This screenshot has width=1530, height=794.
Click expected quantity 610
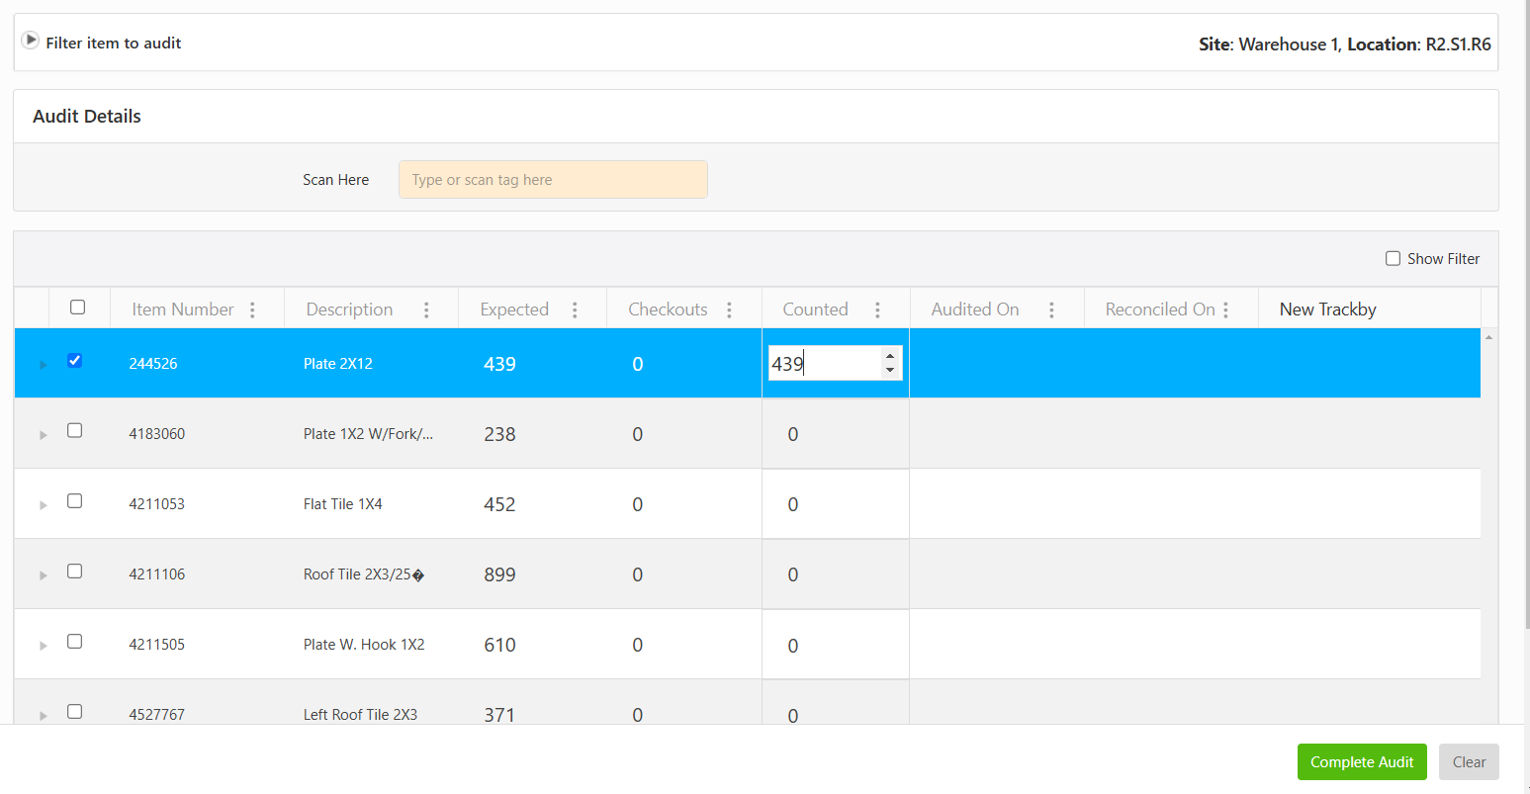499,645
